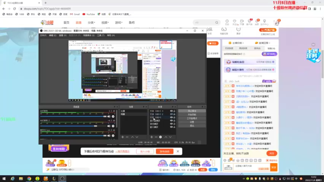The image size is (324, 182).
Task: Expand 游戏 dropdown in Douyu navigation
Action: [119, 23]
